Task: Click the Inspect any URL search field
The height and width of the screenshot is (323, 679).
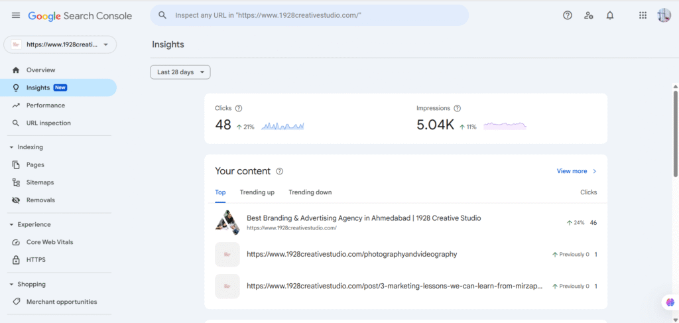Action: point(309,15)
